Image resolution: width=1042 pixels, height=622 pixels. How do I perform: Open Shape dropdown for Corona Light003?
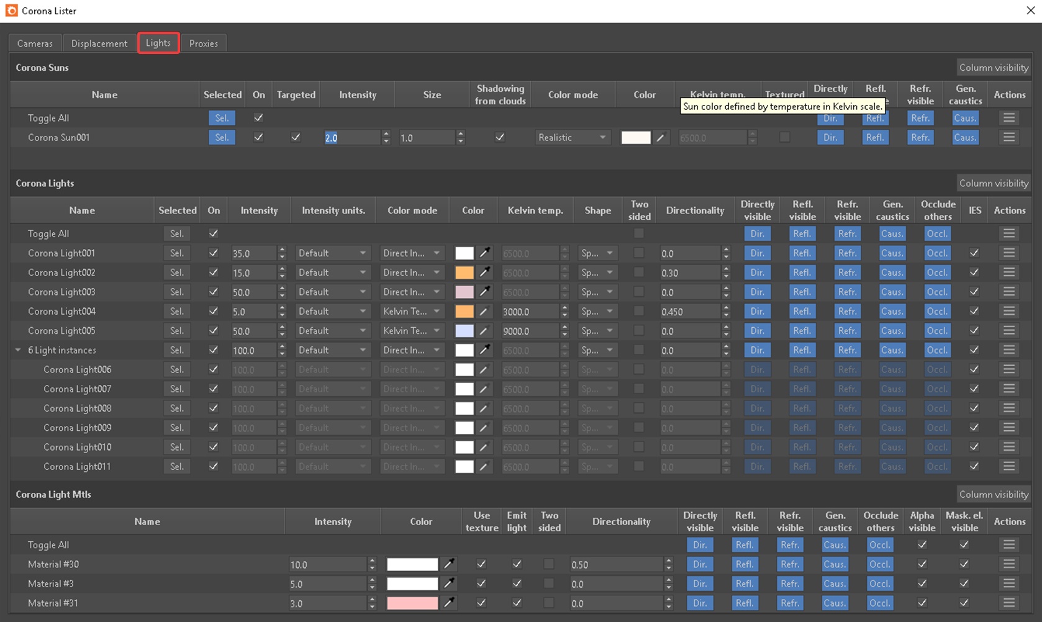[x=597, y=292]
